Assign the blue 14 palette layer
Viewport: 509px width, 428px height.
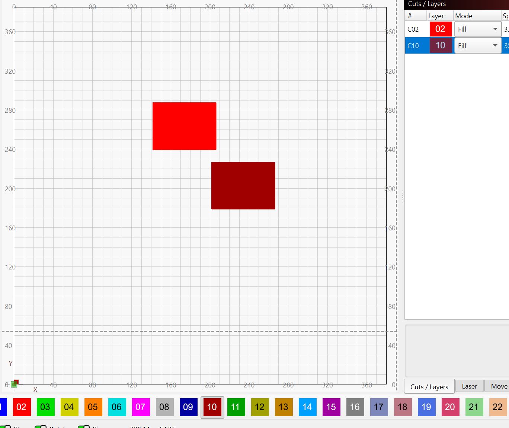(307, 407)
